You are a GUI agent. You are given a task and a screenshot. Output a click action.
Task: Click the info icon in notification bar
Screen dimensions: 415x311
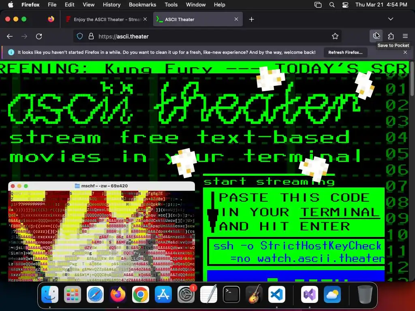[11, 52]
